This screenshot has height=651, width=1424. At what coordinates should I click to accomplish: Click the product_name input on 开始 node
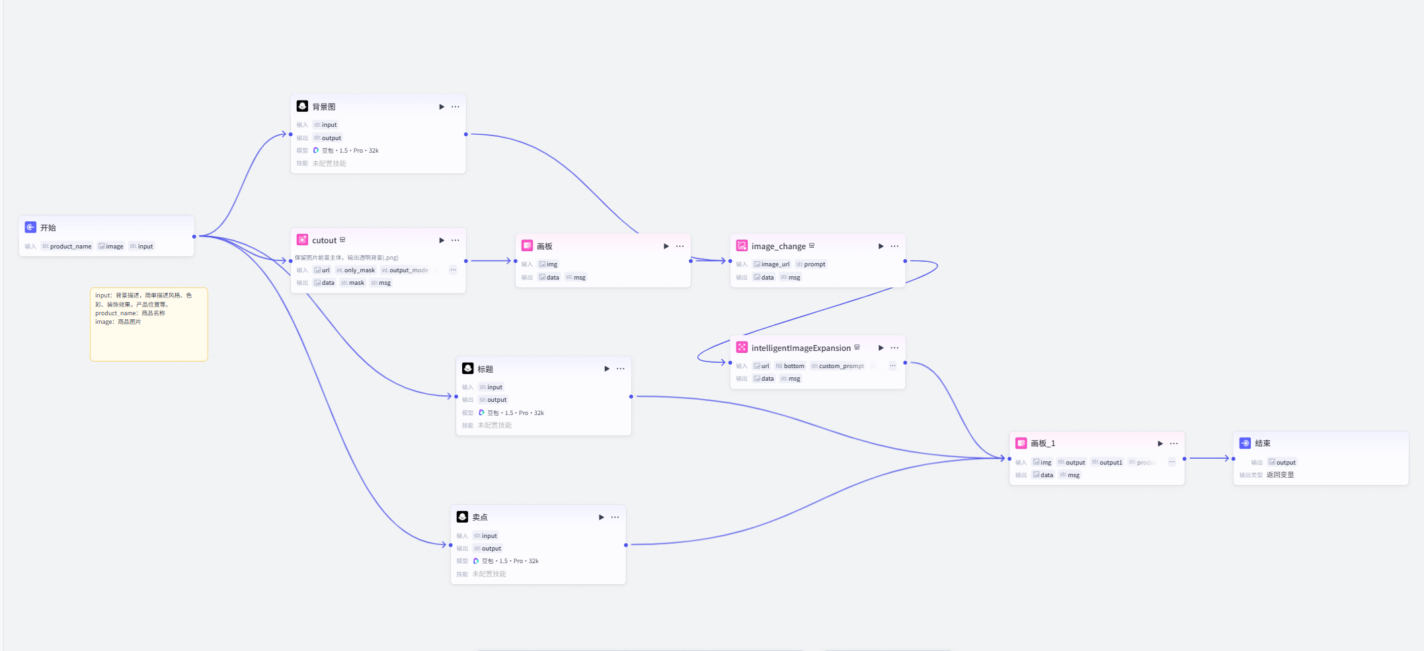click(67, 247)
